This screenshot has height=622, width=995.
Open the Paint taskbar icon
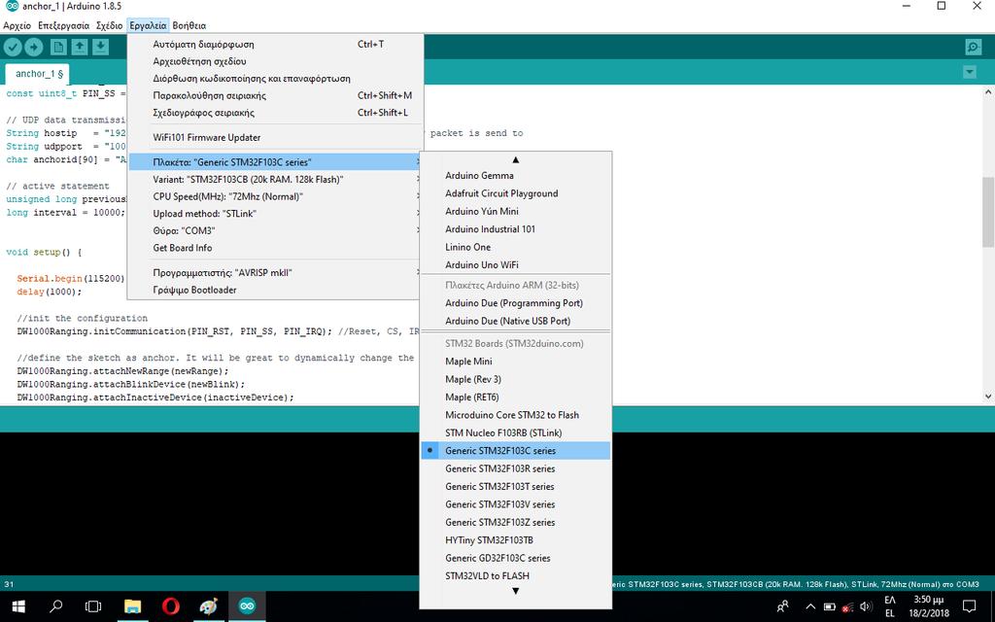208,606
